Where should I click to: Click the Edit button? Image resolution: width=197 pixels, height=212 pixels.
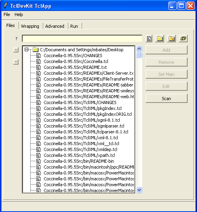point(166,86)
